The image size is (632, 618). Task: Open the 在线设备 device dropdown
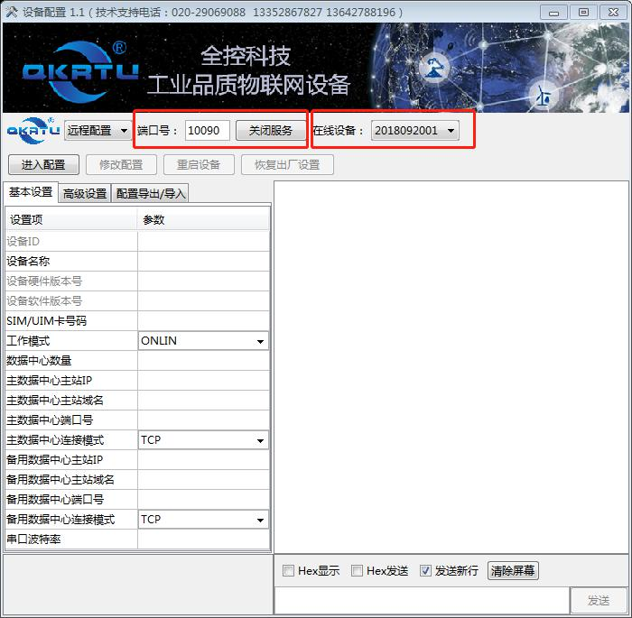coord(414,131)
